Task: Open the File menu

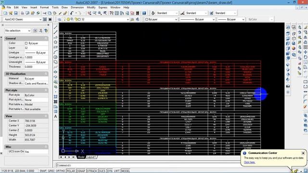Action: point(9,7)
